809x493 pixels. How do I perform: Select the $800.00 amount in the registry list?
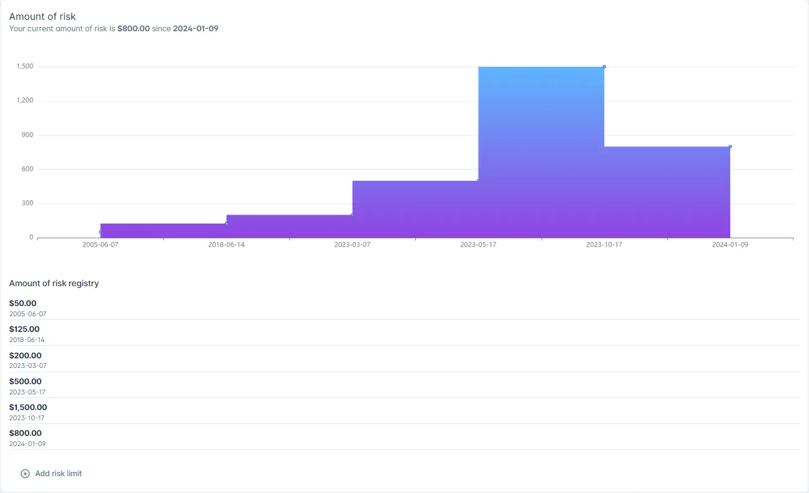pos(25,433)
